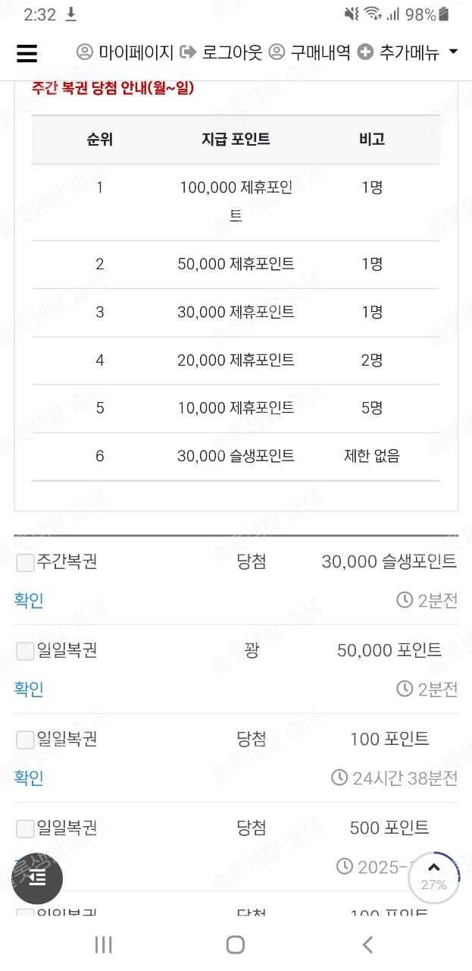Tick the 일일복권 100 포인트 checkbox
The height and width of the screenshot is (971, 472).
(25, 740)
